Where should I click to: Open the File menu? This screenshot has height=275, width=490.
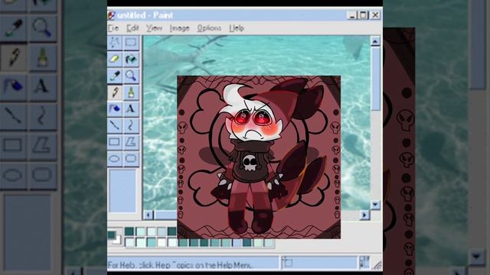[113, 28]
